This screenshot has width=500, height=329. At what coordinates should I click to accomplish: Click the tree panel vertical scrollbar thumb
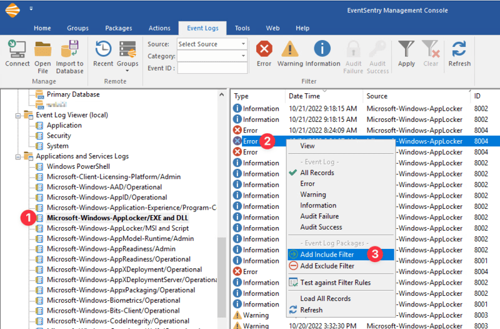click(x=222, y=277)
